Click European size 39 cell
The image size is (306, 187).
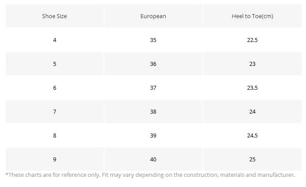coord(153,135)
